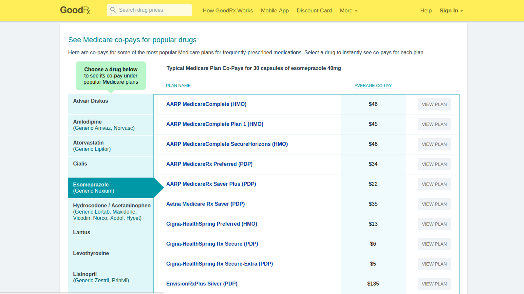View plan for Cigna-HealthSpring Rx Secure (PDP)
The width and height of the screenshot is (524, 294).
(434, 244)
